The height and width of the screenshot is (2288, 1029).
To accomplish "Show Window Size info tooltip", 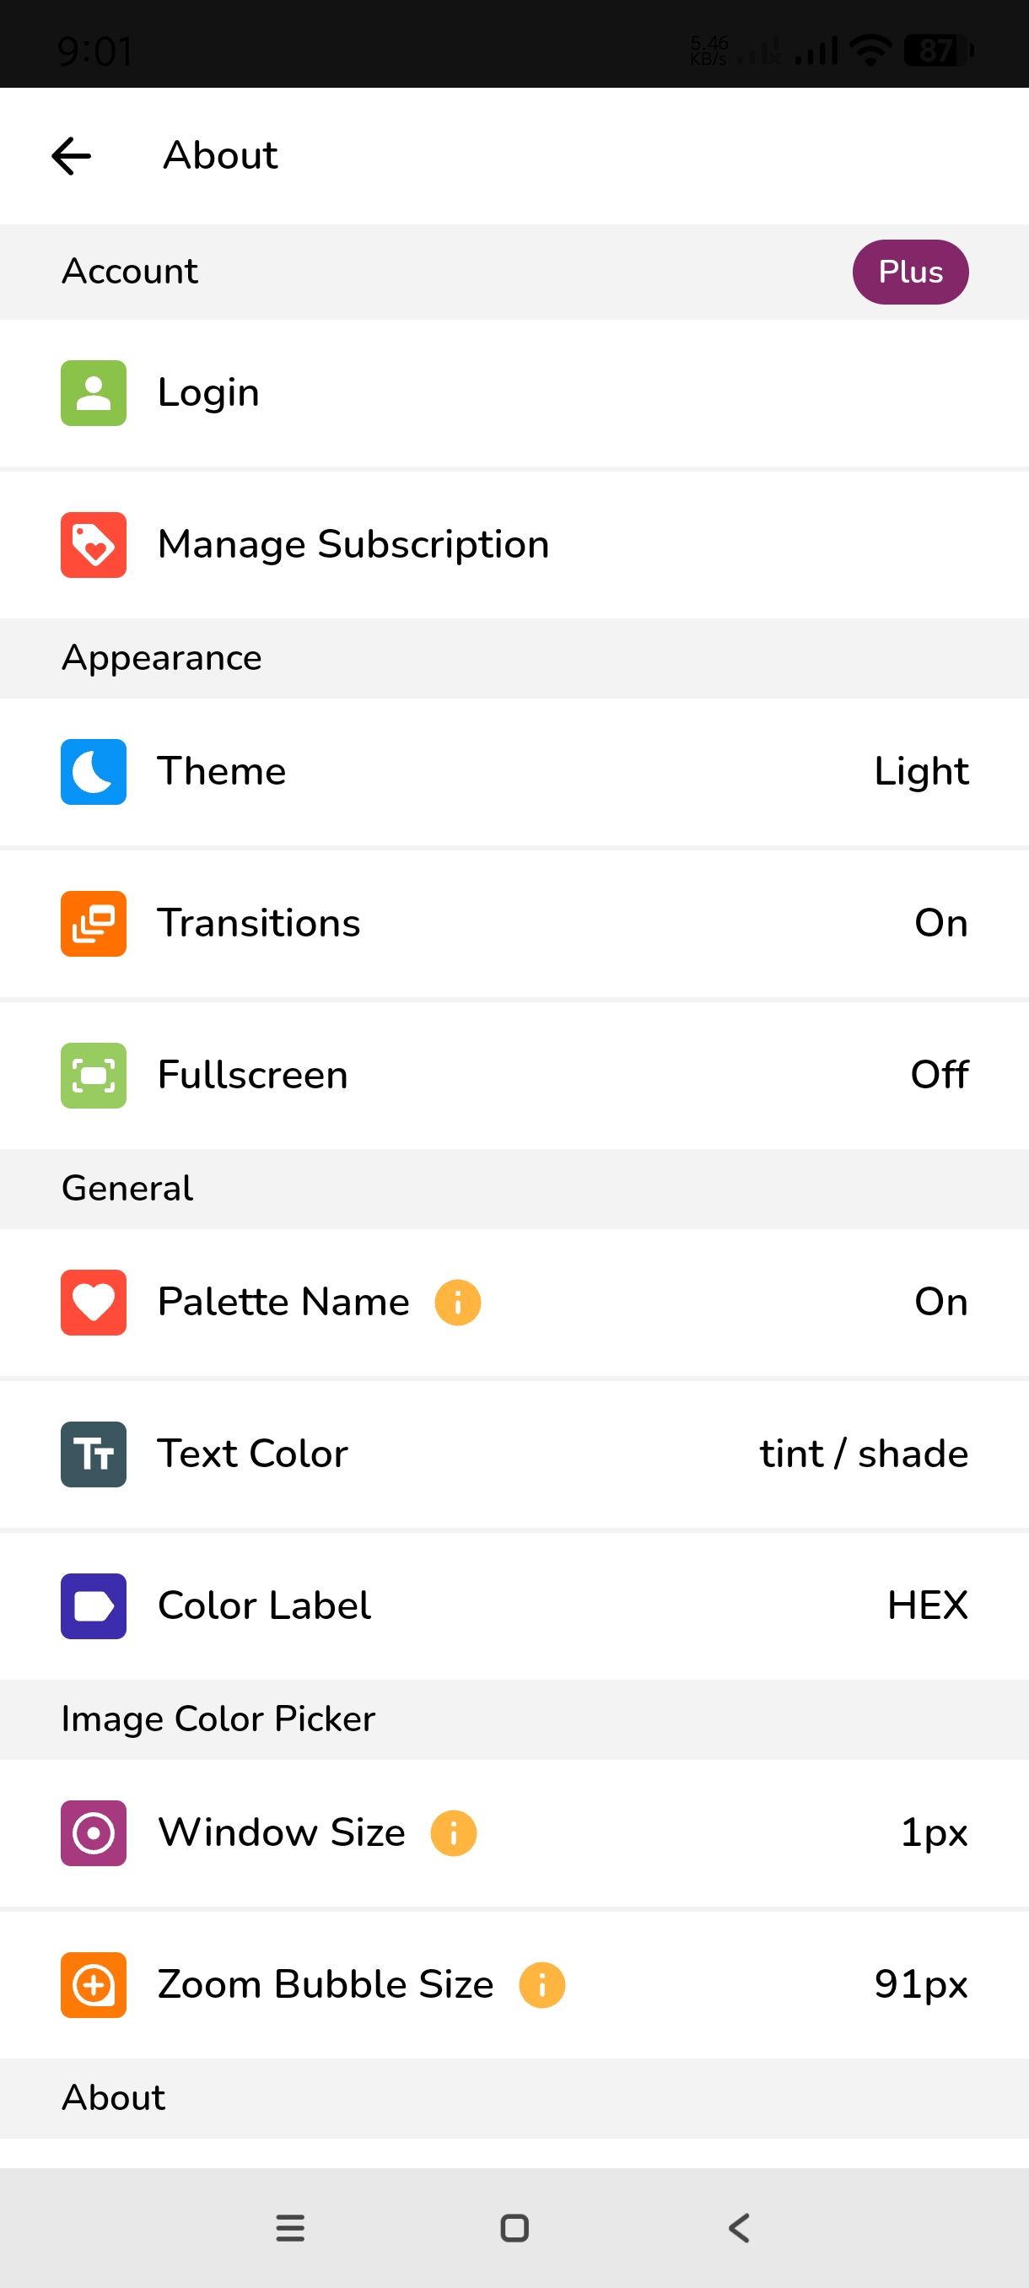I will coord(453,1832).
